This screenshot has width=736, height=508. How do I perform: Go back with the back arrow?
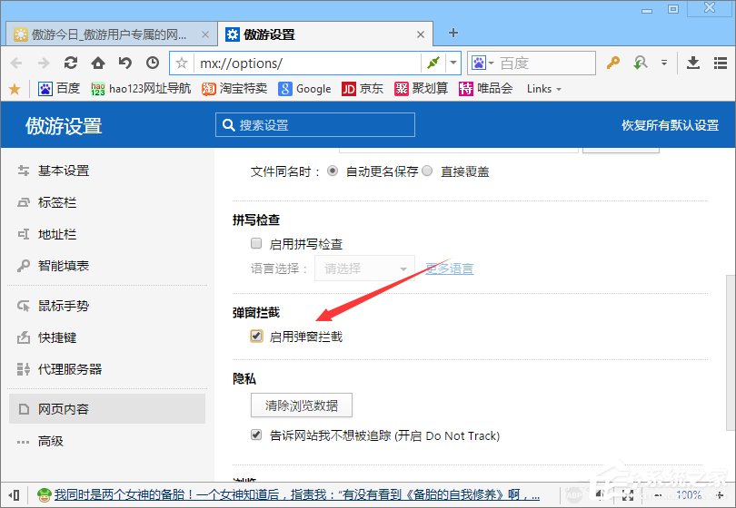click(16, 63)
